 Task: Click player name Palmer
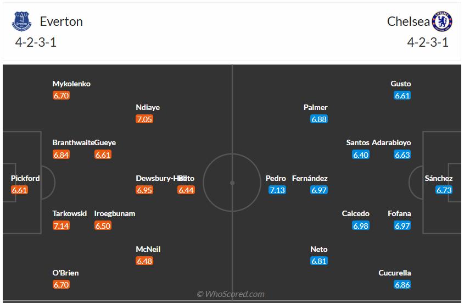316,107
